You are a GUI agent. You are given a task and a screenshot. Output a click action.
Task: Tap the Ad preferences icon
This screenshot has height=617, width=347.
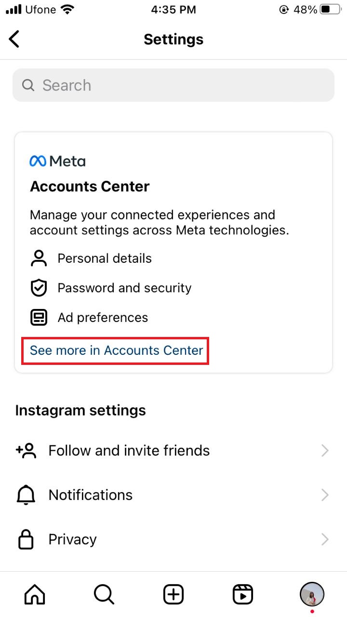[39, 317]
